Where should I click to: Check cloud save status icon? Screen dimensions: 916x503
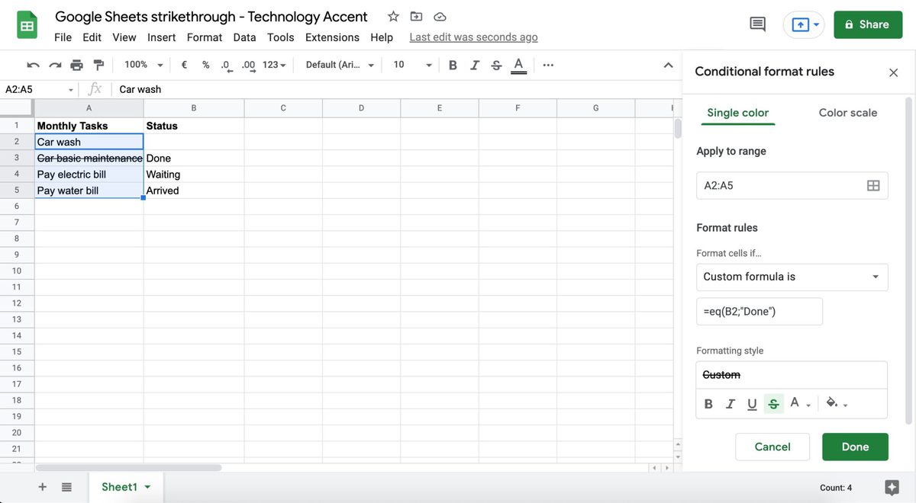[x=440, y=17]
